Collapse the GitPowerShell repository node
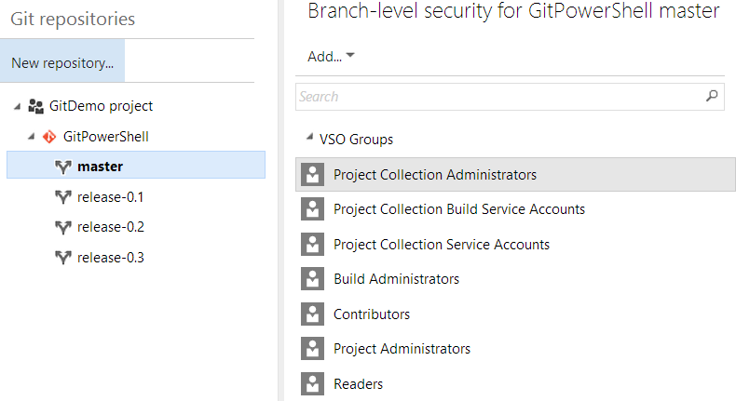Image resolution: width=736 pixels, height=401 pixels. (x=31, y=137)
